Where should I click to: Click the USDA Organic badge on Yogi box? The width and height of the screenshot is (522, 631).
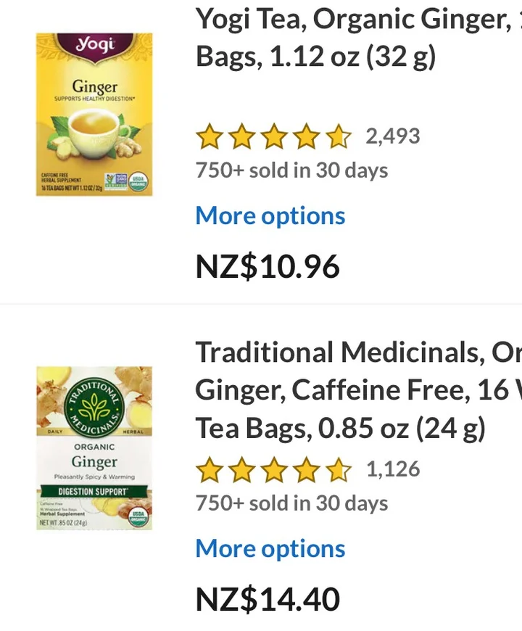pos(138,181)
